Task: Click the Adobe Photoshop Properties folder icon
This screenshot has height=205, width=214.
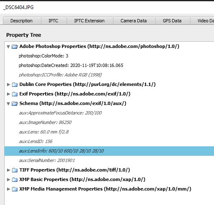Action: point(14,47)
